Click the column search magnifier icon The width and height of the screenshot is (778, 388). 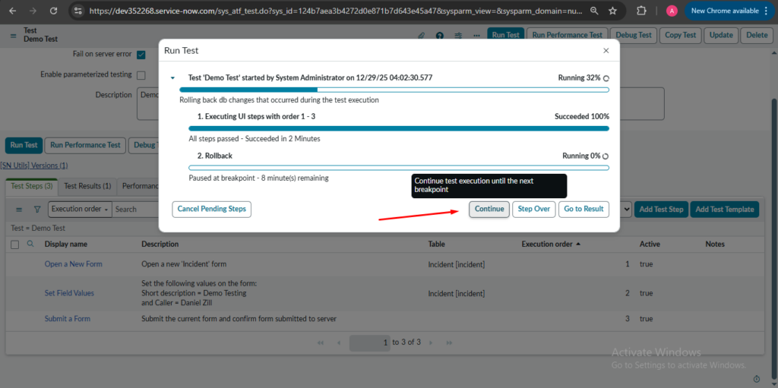tap(30, 244)
